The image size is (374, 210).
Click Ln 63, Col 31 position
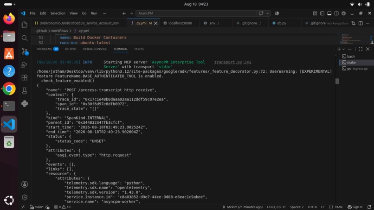point(276,207)
